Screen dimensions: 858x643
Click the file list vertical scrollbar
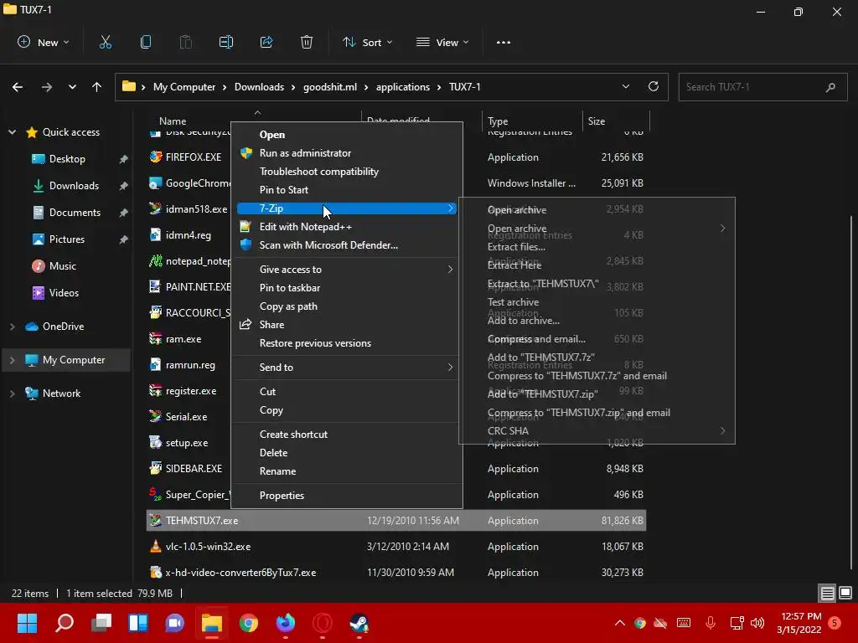click(851, 391)
